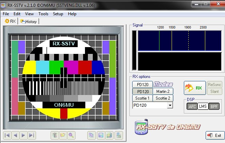Click the magnifier zoom icon
Image resolution: width=225 pixels, height=143 pixels.
[x=71, y=135]
